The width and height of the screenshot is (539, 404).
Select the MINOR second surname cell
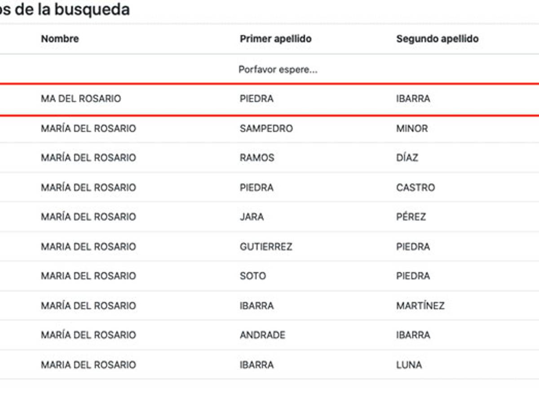pos(412,128)
